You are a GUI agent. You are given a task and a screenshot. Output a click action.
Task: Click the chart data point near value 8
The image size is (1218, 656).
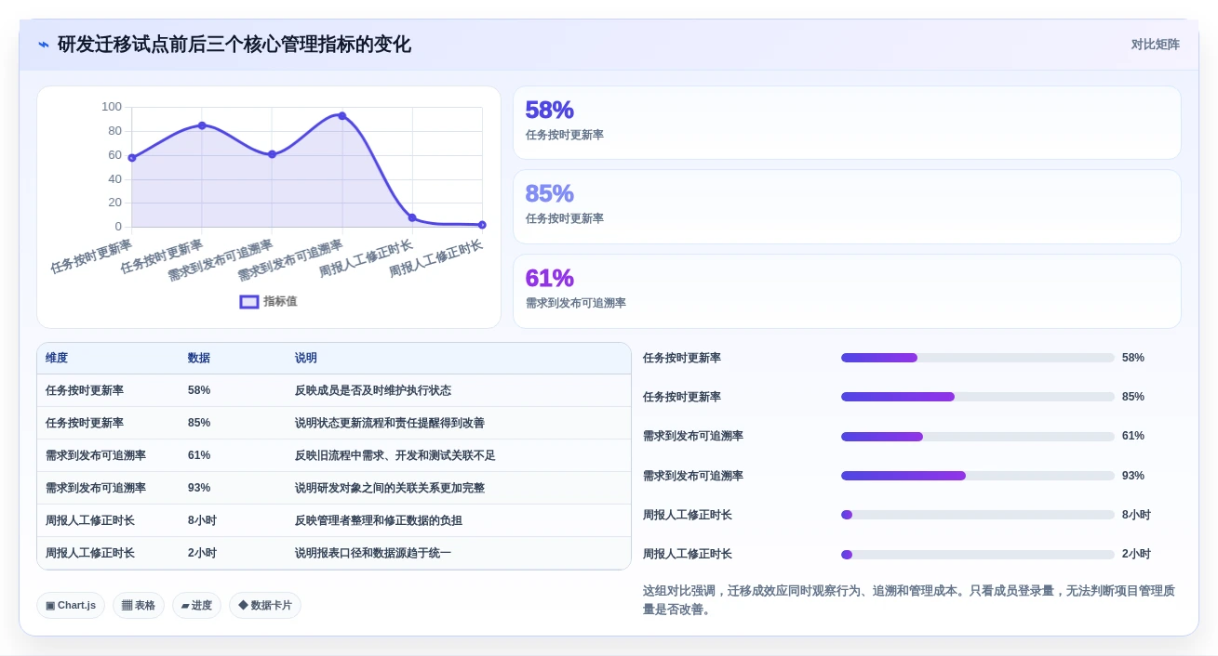412,217
